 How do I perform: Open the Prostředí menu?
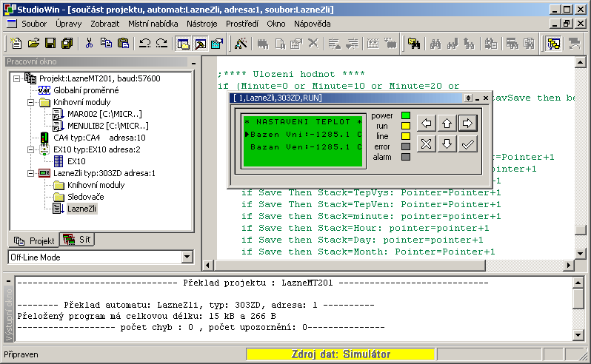(x=242, y=24)
